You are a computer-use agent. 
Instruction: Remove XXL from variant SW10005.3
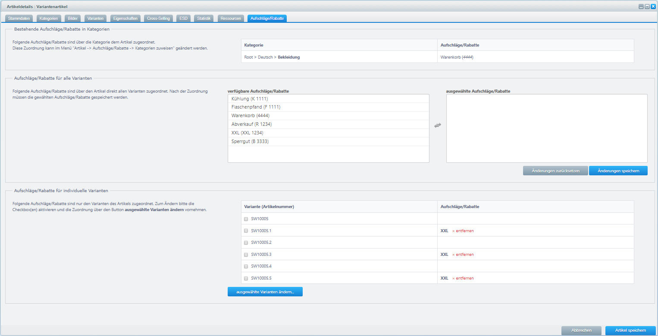(x=463, y=255)
